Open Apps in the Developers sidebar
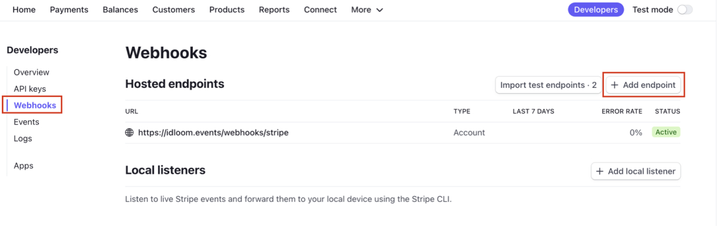Viewport: 719px width, 226px height. click(x=23, y=166)
